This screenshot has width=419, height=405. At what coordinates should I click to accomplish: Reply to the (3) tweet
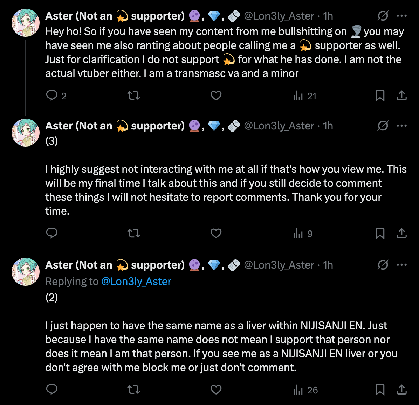tap(52, 233)
